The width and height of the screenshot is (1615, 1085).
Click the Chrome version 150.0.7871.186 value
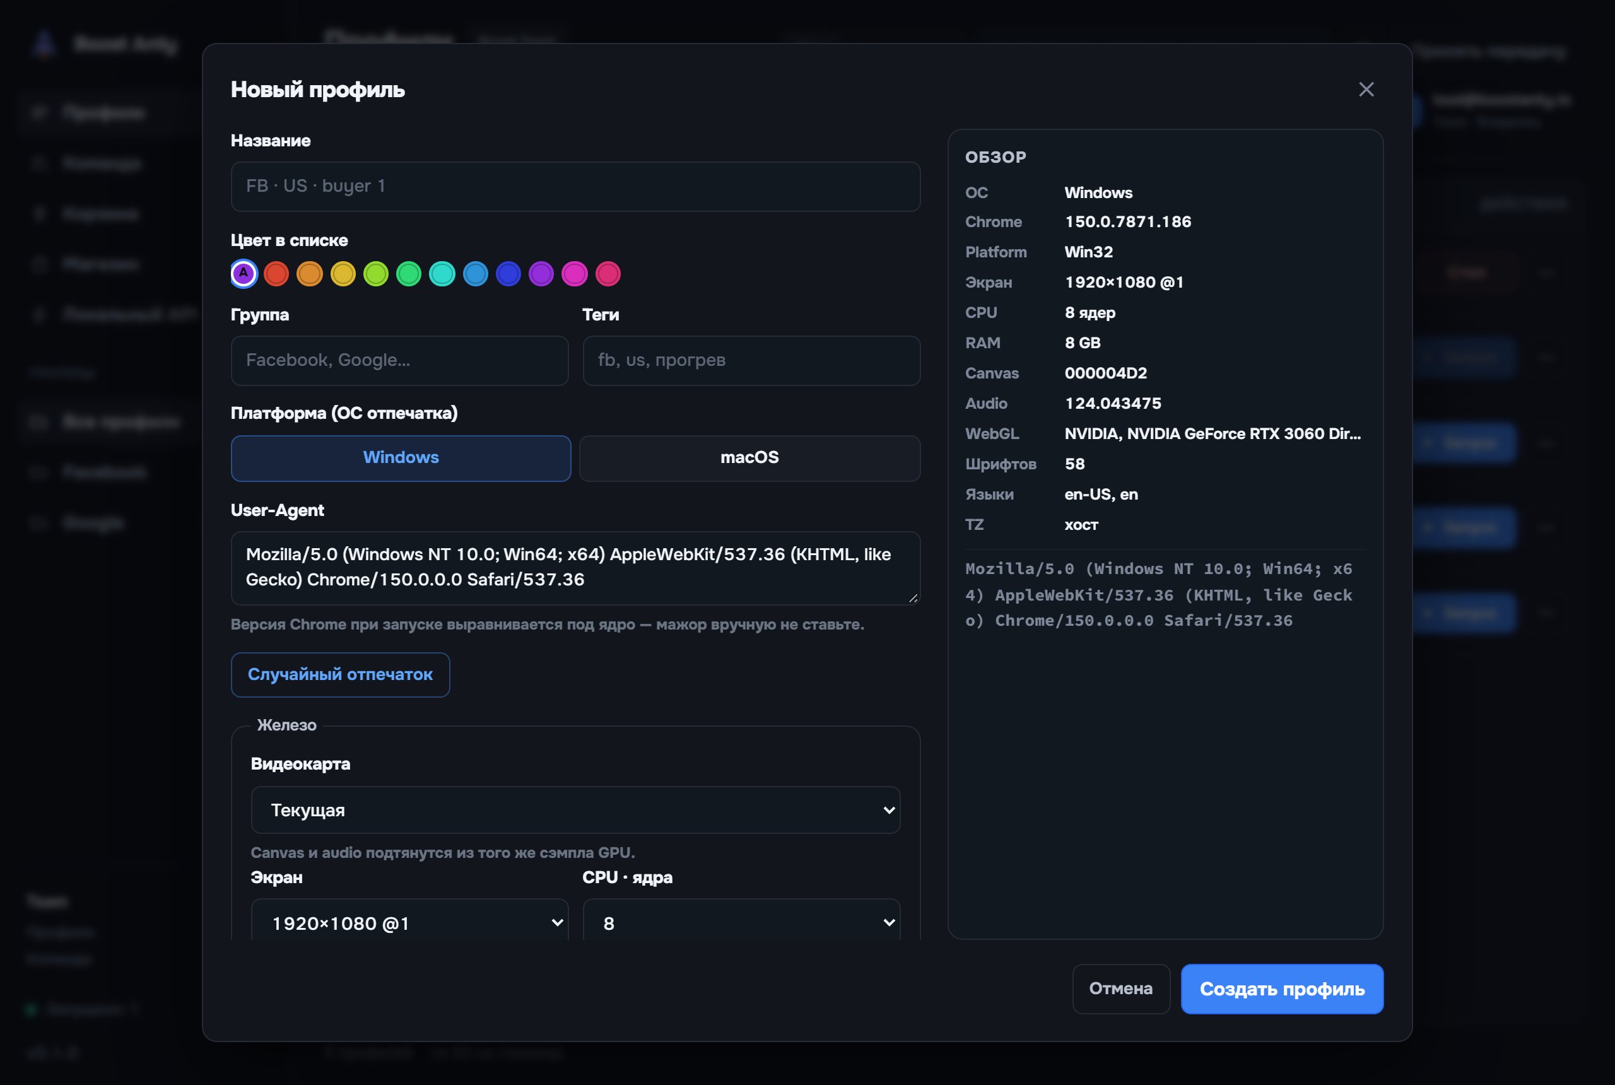1128,222
